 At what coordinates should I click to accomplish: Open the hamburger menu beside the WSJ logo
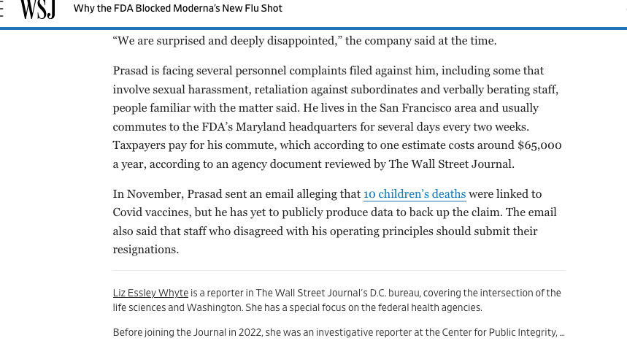(2, 9)
